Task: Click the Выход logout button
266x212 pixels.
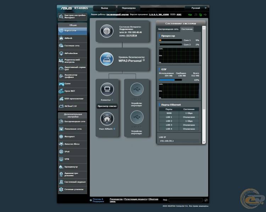Action: click(x=104, y=8)
